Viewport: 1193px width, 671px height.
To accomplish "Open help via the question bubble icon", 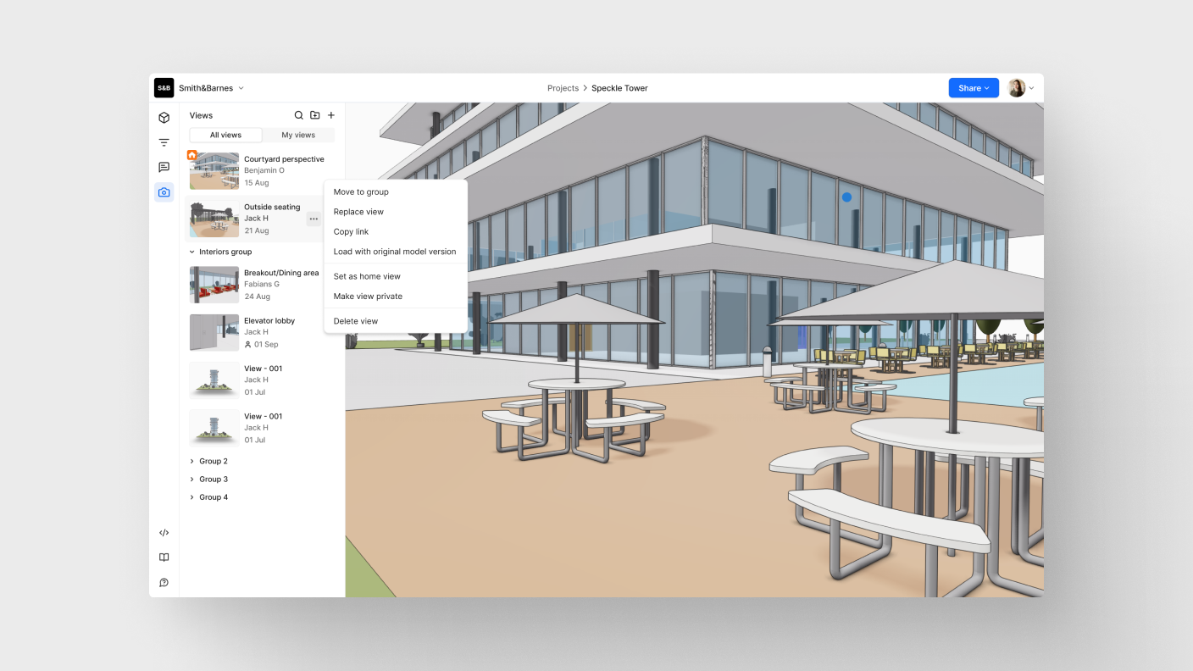I will pos(164,582).
